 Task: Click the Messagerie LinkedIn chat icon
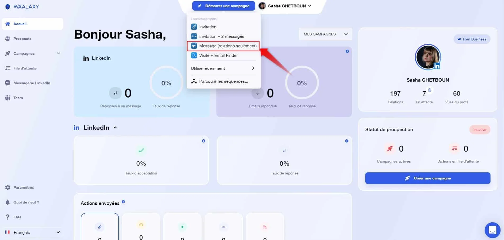point(8,83)
